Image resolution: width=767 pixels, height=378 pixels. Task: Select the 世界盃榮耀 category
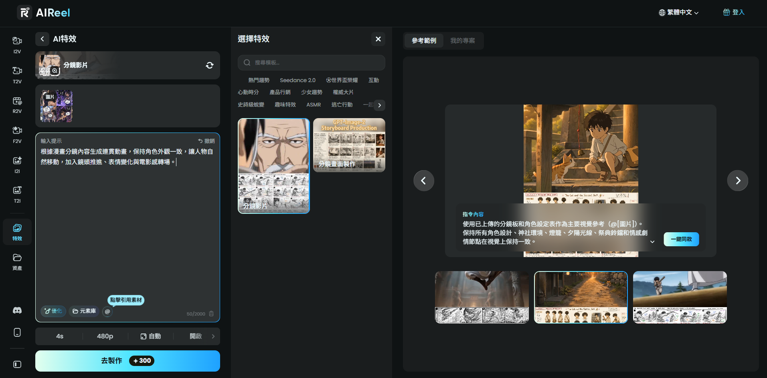click(x=342, y=80)
